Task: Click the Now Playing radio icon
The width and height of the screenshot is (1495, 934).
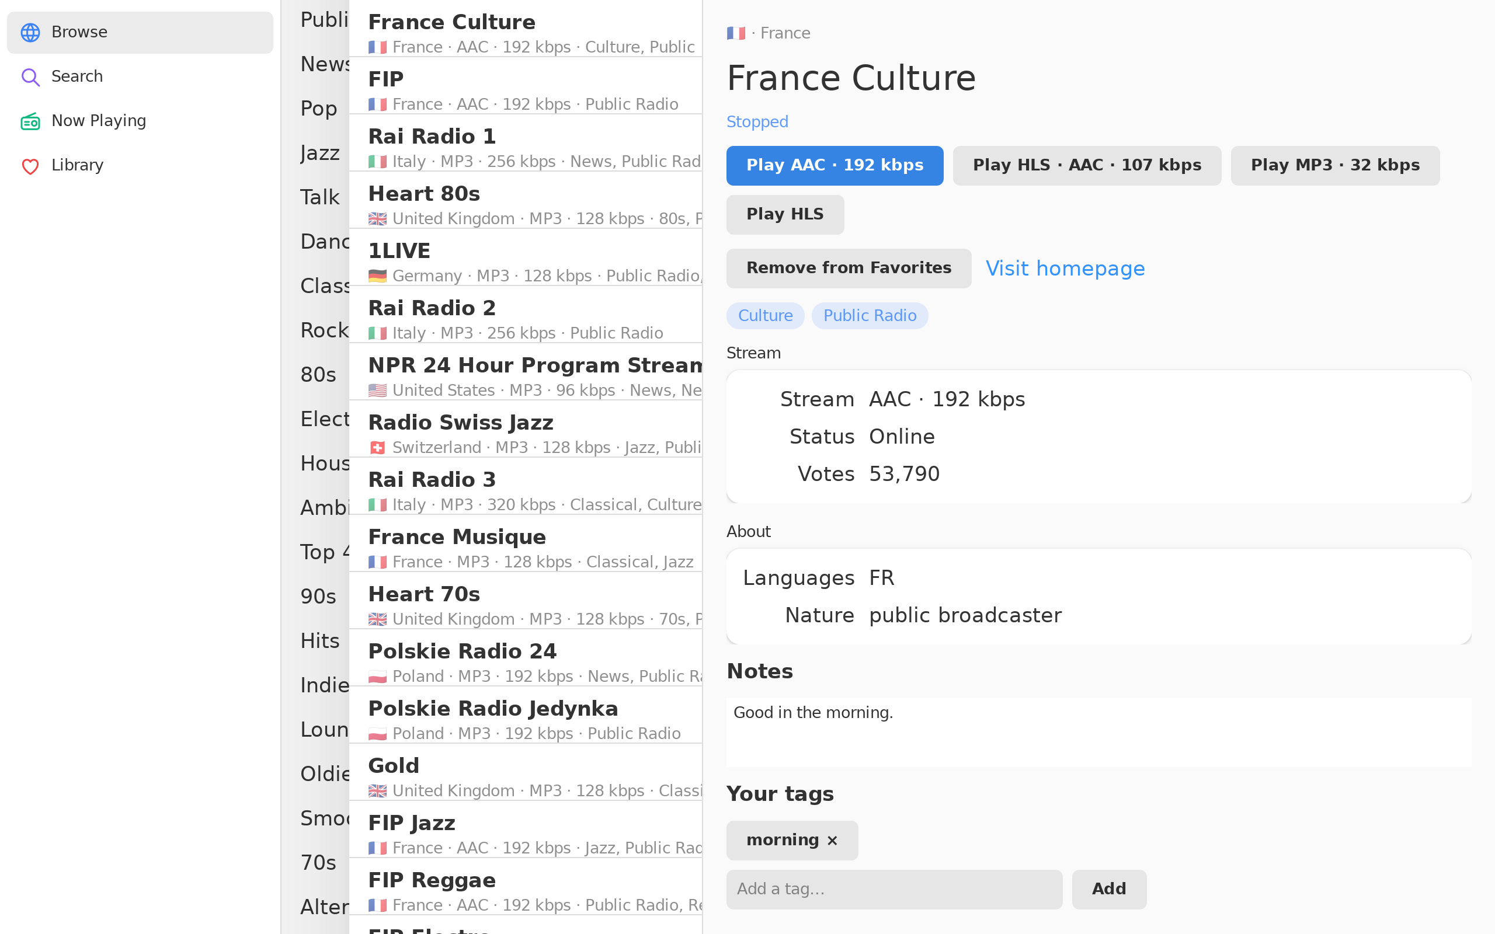Action: click(30, 121)
